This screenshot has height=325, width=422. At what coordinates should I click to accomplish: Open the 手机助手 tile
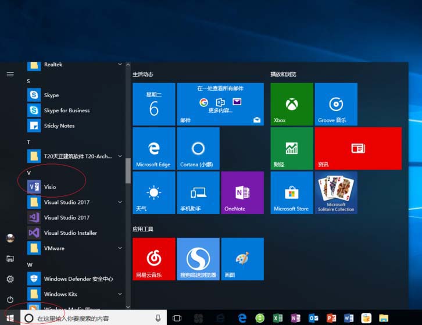[198, 193]
